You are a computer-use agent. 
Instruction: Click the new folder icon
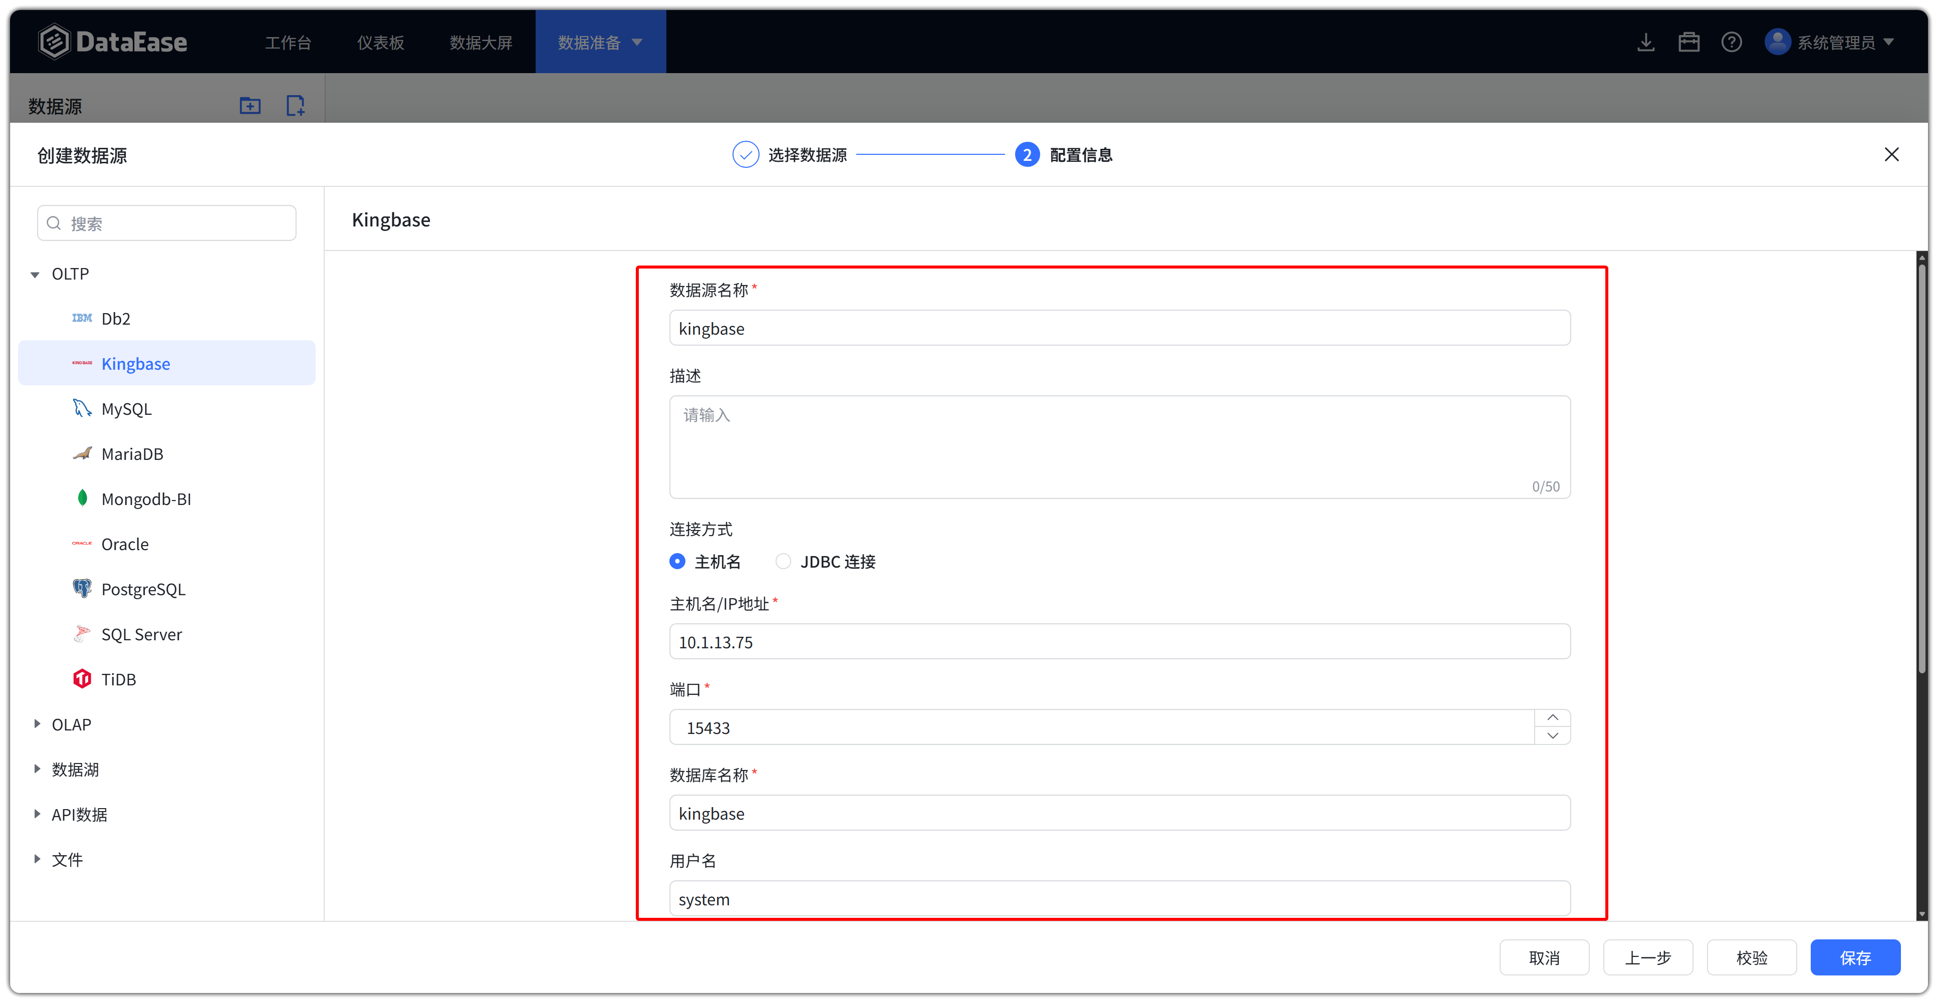point(251,105)
